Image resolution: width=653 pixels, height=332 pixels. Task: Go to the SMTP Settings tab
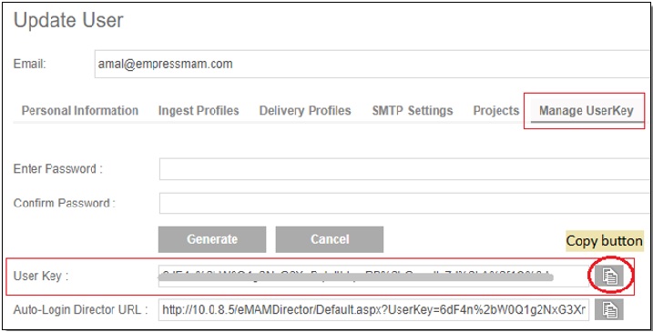pos(413,111)
